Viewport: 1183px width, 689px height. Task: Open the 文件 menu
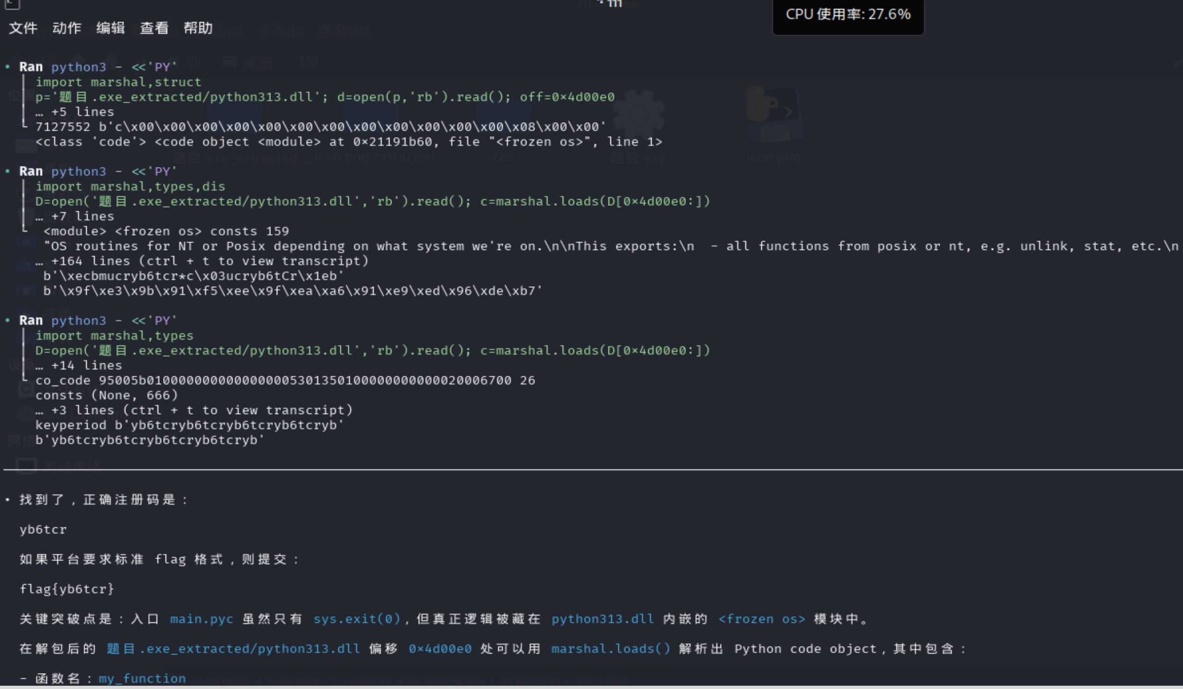(x=23, y=28)
